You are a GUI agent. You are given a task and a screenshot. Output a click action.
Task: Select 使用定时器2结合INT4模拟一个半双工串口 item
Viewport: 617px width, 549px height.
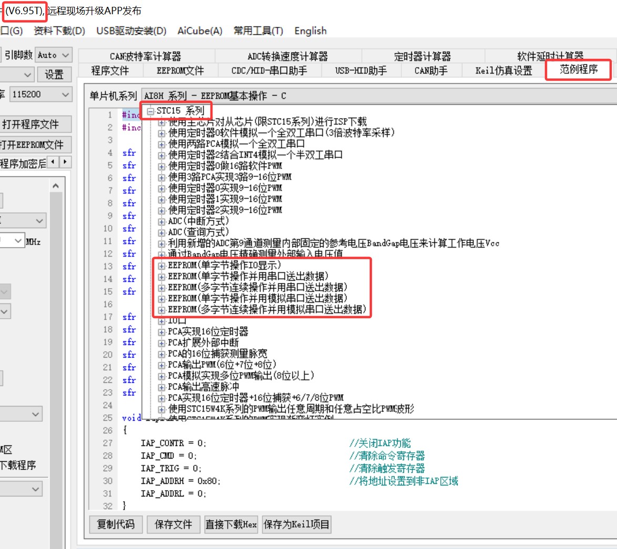point(255,155)
